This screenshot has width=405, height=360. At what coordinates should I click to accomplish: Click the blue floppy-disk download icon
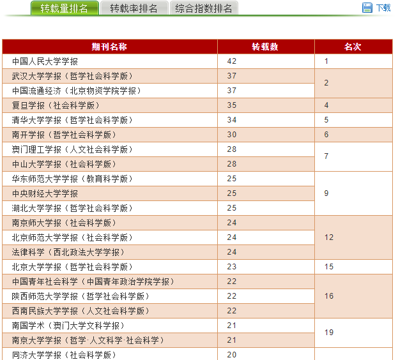coord(367,8)
